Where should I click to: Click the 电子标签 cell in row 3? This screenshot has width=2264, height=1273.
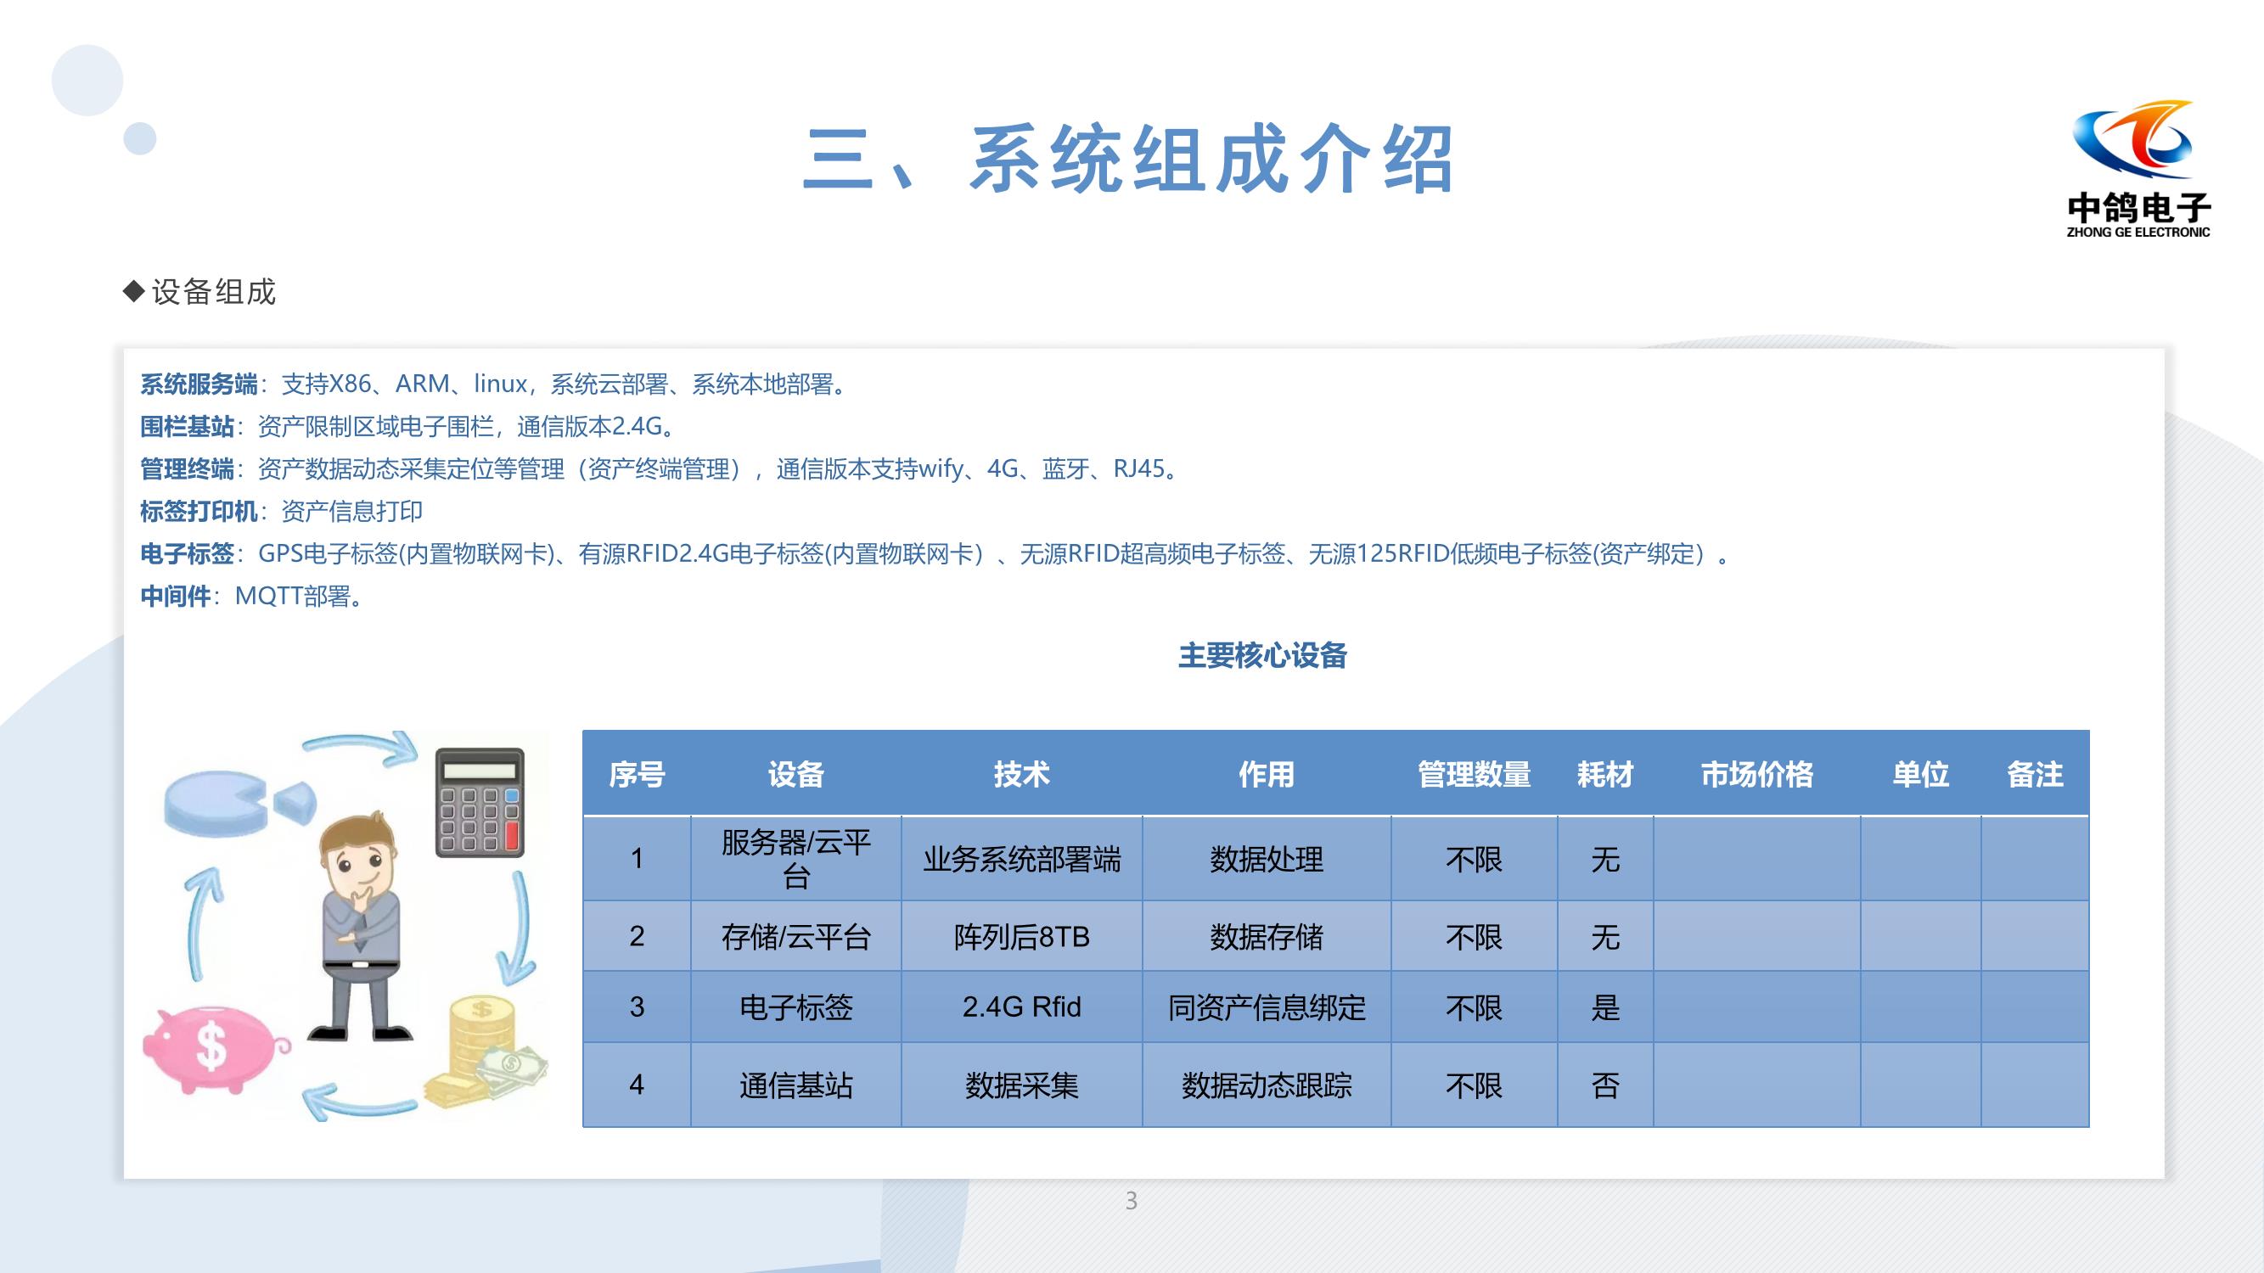tap(796, 1007)
